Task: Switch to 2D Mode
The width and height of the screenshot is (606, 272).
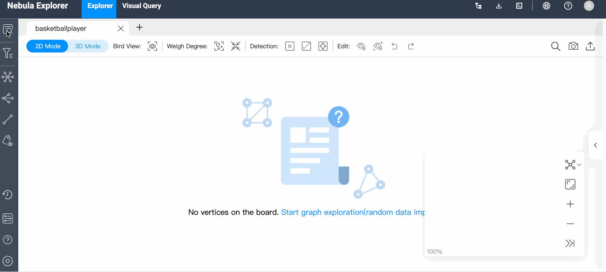Action: [x=48, y=46]
